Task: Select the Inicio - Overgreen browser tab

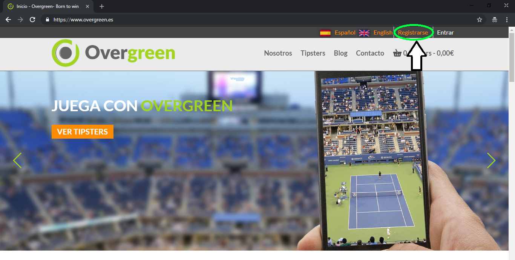Action: coord(48,6)
